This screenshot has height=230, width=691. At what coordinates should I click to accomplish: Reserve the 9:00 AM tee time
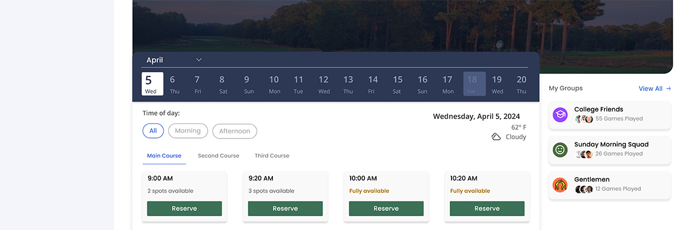[x=184, y=209]
